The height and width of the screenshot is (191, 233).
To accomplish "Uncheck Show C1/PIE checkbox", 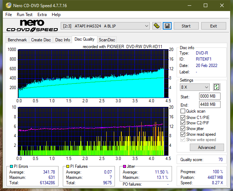I will (x=183, y=117).
